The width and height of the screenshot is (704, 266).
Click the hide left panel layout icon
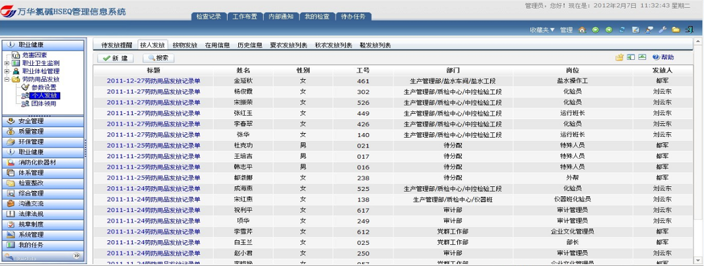coord(631,57)
